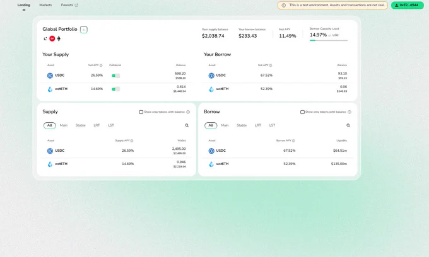This screenshot has width=429, height=257.
Task: Click the collapse button beside Global Portfolio
Action: click(x=84, y=30)
